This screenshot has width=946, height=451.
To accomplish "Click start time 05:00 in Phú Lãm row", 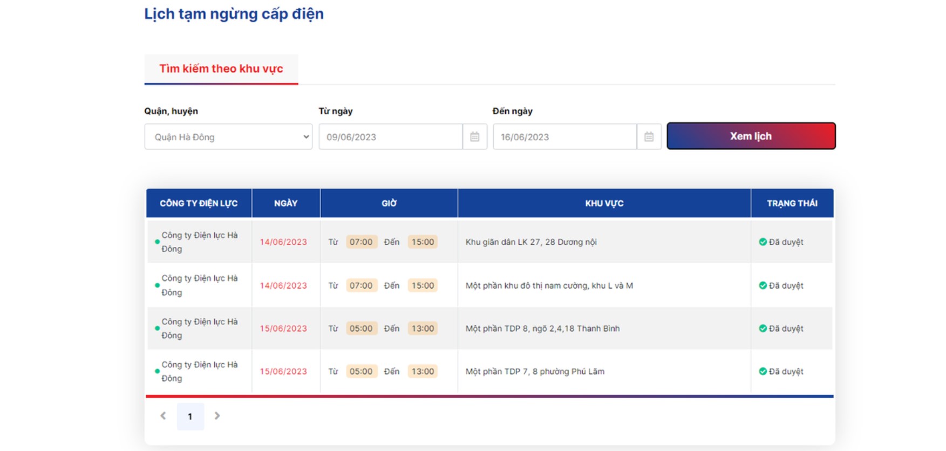I will coord(361,372).
